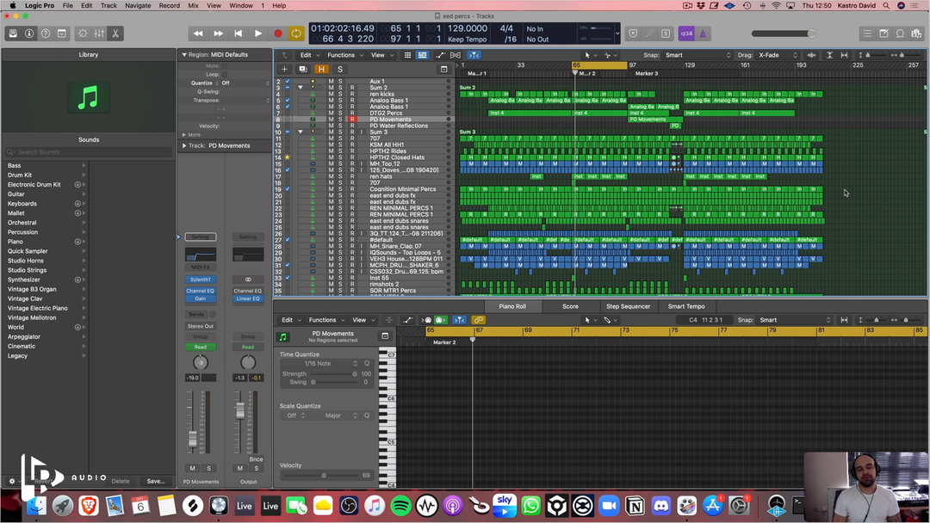
Task: Toggle Cycle mode in the control bar
Action: coord(296,34)
